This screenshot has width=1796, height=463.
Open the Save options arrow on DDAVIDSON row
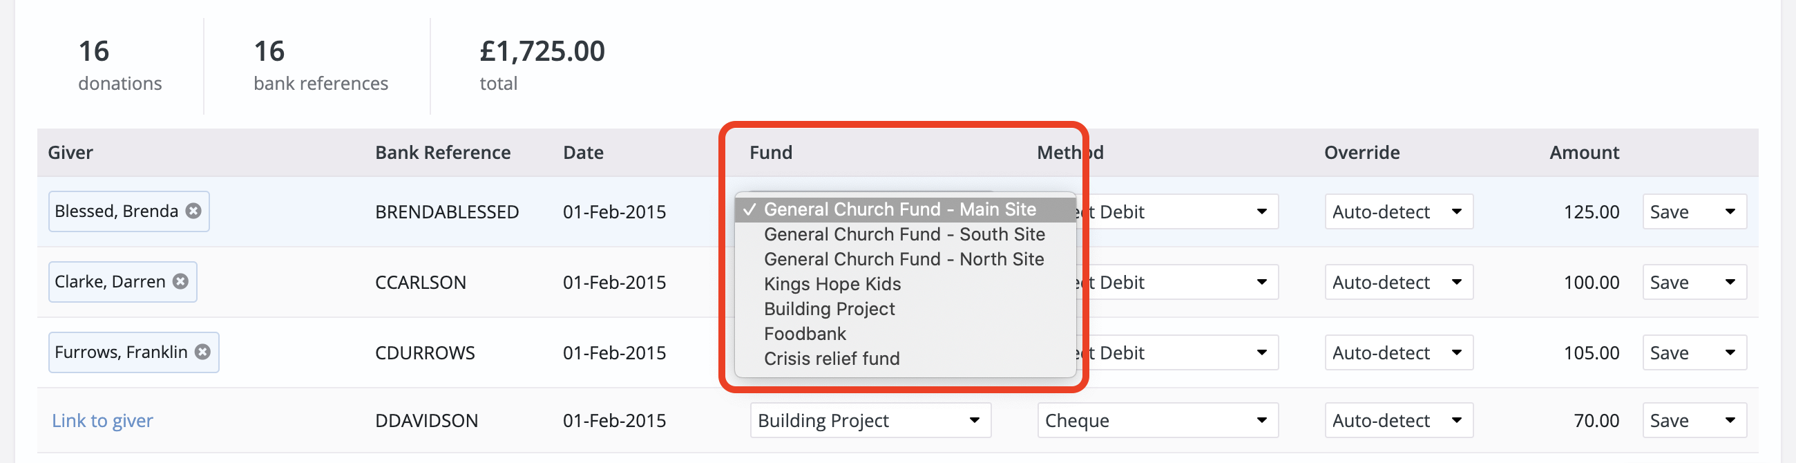pyautogui.click(x=1730, y=419)
